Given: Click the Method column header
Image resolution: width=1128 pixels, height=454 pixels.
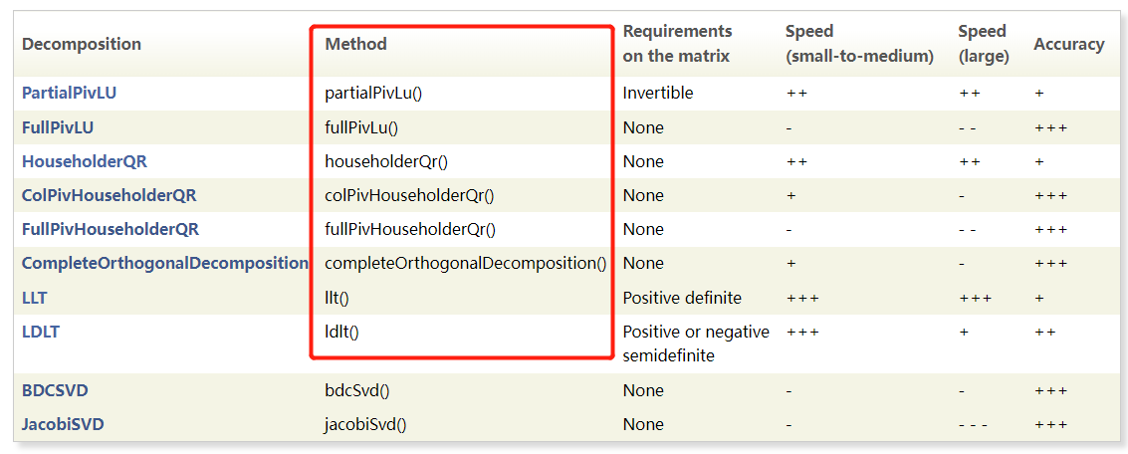Looking at the screenshot, I should click(x=355, y=44).
